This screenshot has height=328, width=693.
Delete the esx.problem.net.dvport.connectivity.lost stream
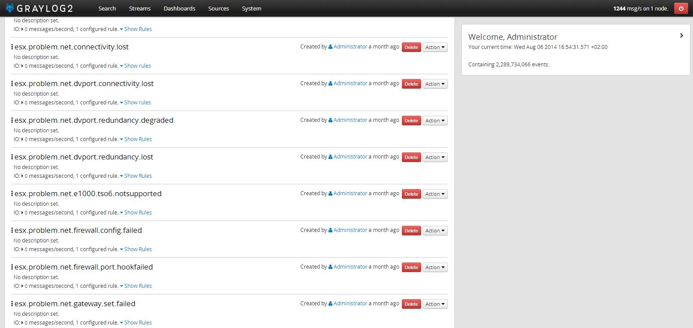click(x=411, y=84)
